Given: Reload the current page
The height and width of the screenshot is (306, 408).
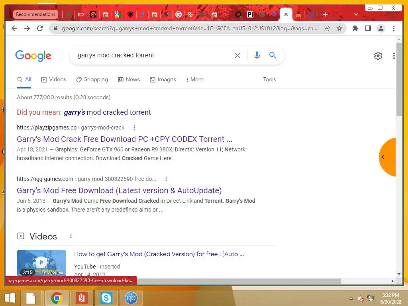Looking at the screenshot, I should point(40,28).
